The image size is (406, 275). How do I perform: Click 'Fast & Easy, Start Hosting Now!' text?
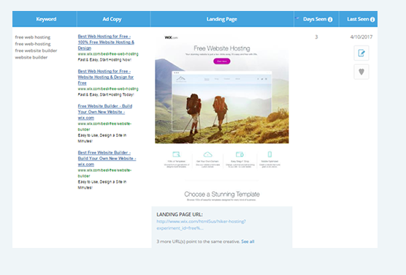pyautogui.click(x=104, y=60)
